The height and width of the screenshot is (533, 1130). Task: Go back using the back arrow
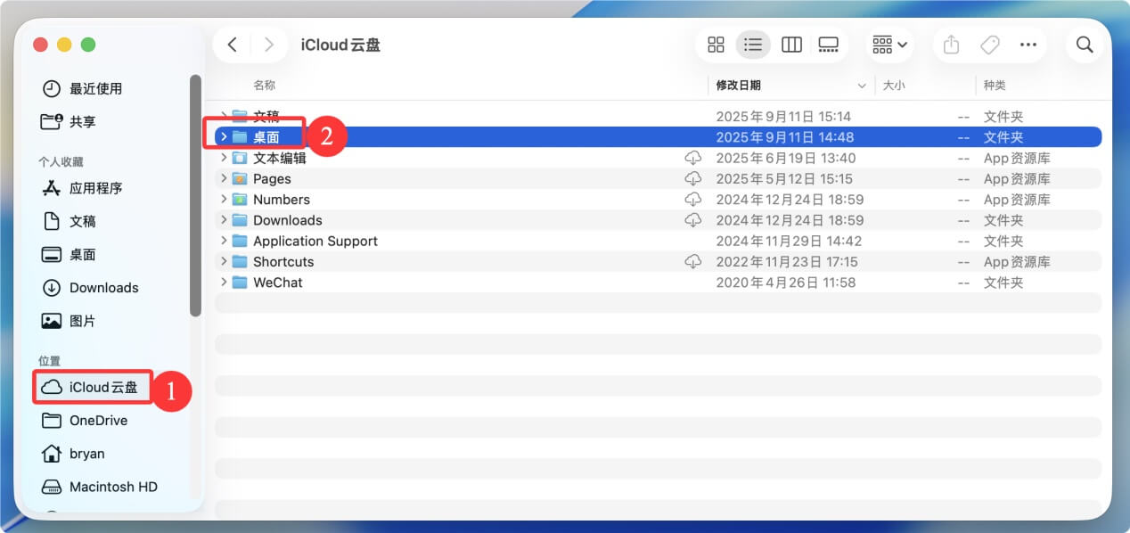coord(232,44)
